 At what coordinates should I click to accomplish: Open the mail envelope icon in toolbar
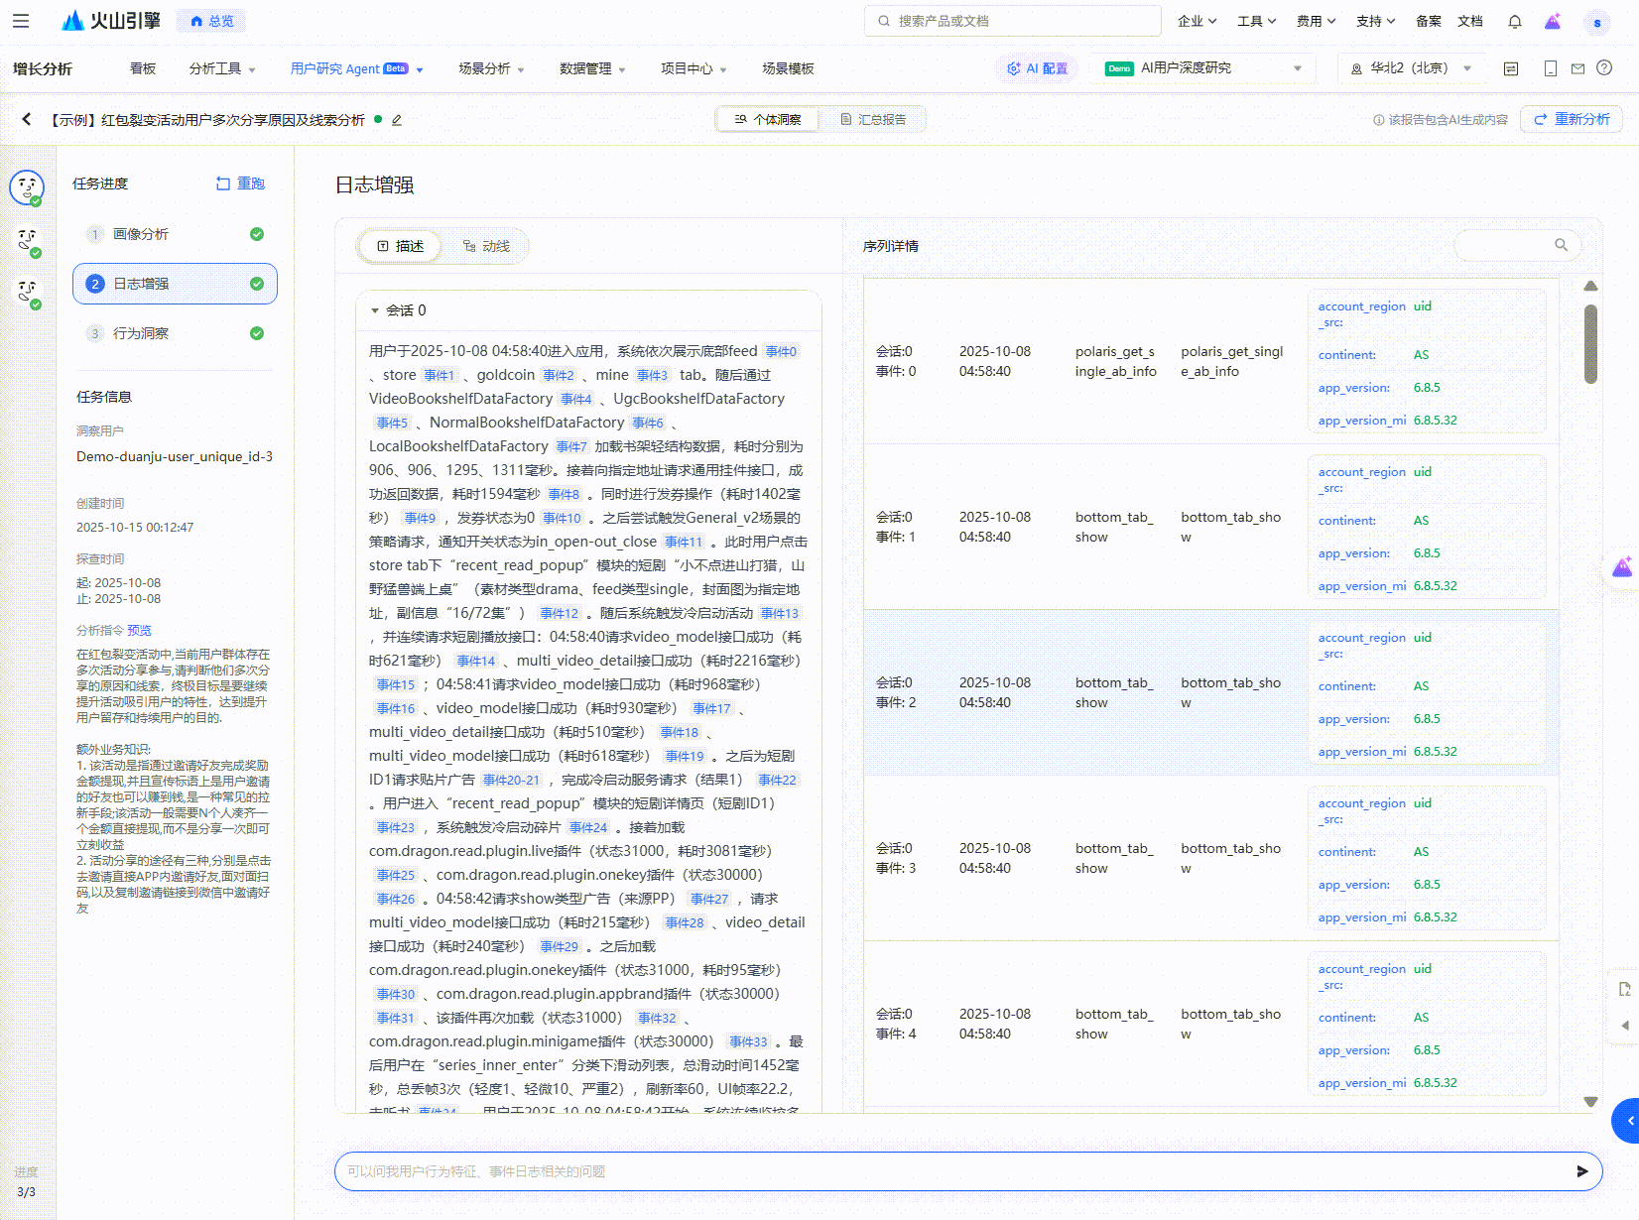tap(1577, 68)
